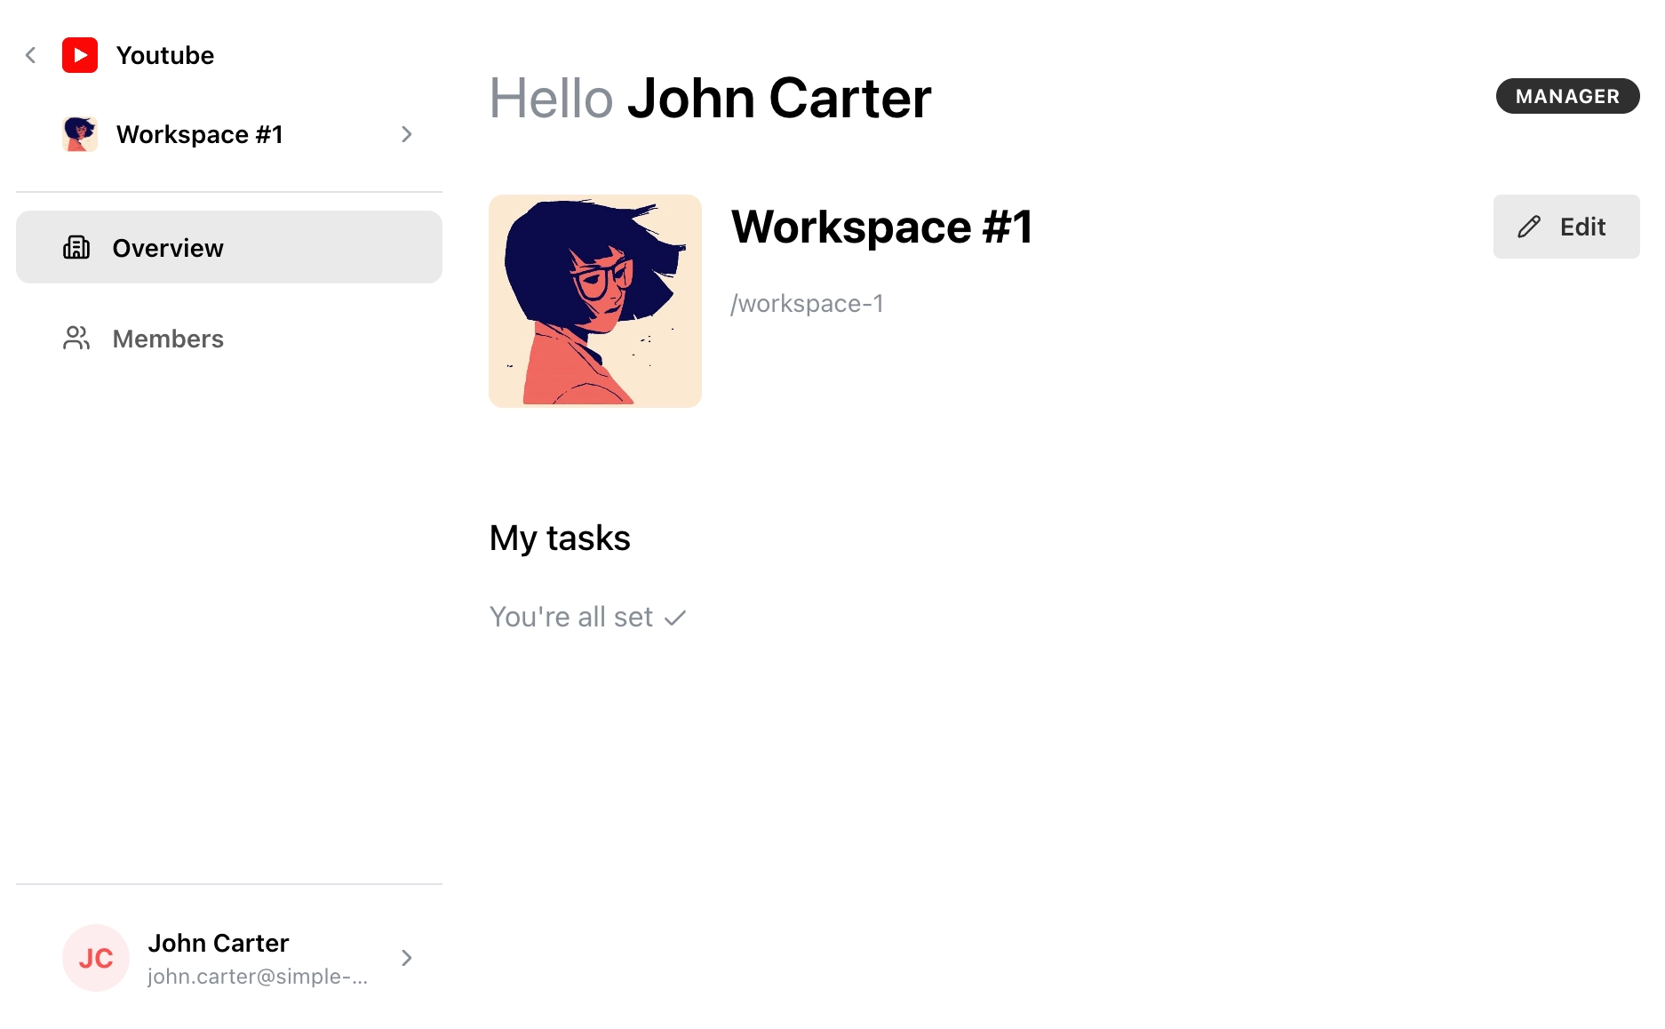The image size is (1665, 1029).
Task: Click the large workspace avatar image
Action: (x=595, y=301)
